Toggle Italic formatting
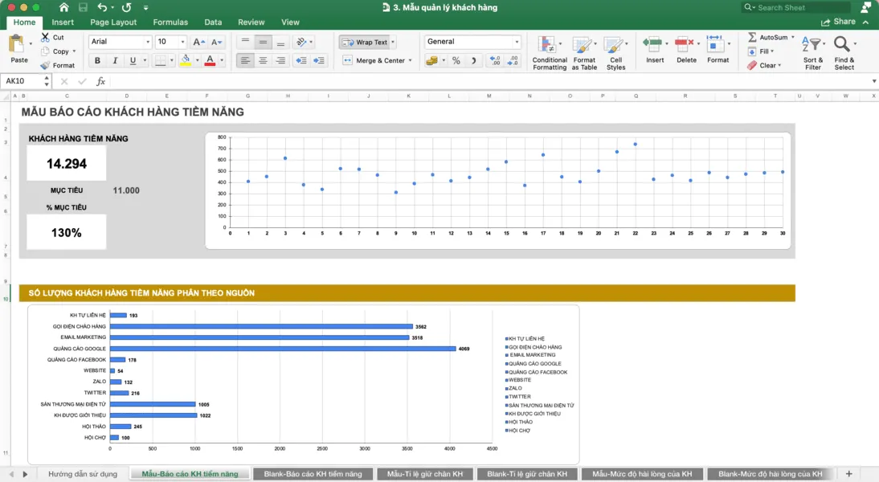Viewport: 879px width, 482px height. click(x=115, y=61)
